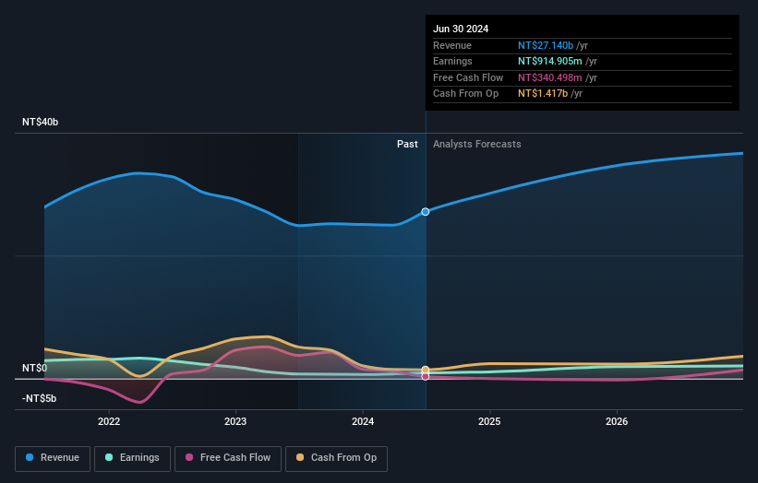Click the NT$27.140b revenue value

point(546,45)
